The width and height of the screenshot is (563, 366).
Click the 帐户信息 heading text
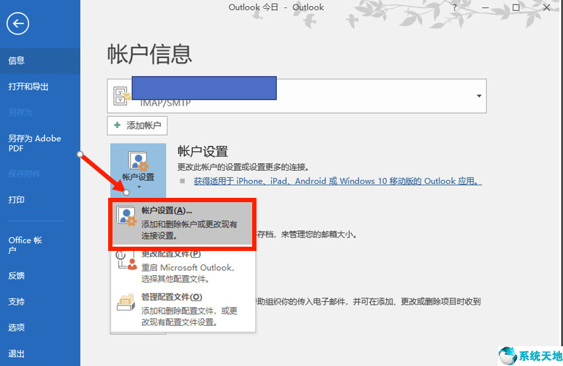click(150, 54)
